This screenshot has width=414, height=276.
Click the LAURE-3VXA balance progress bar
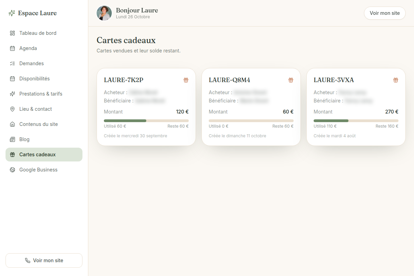356,121
